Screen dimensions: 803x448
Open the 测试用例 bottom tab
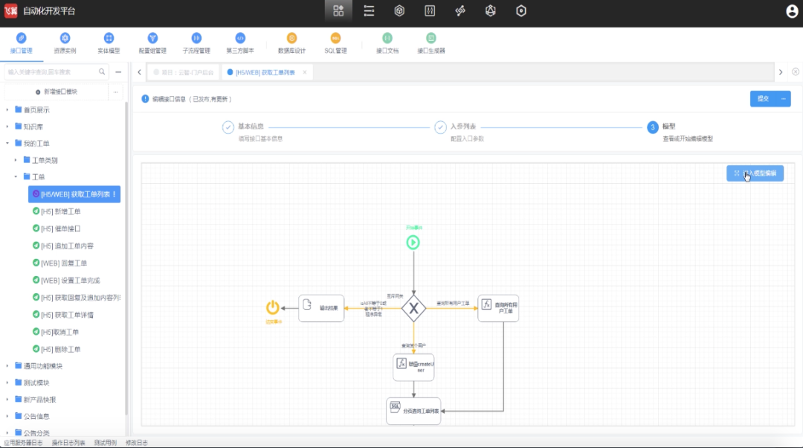pyautogui.click(x=106, y=443)
